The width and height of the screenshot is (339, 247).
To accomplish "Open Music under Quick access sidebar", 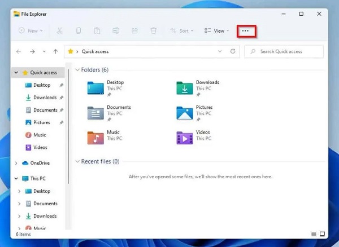I will pos(40,135).
